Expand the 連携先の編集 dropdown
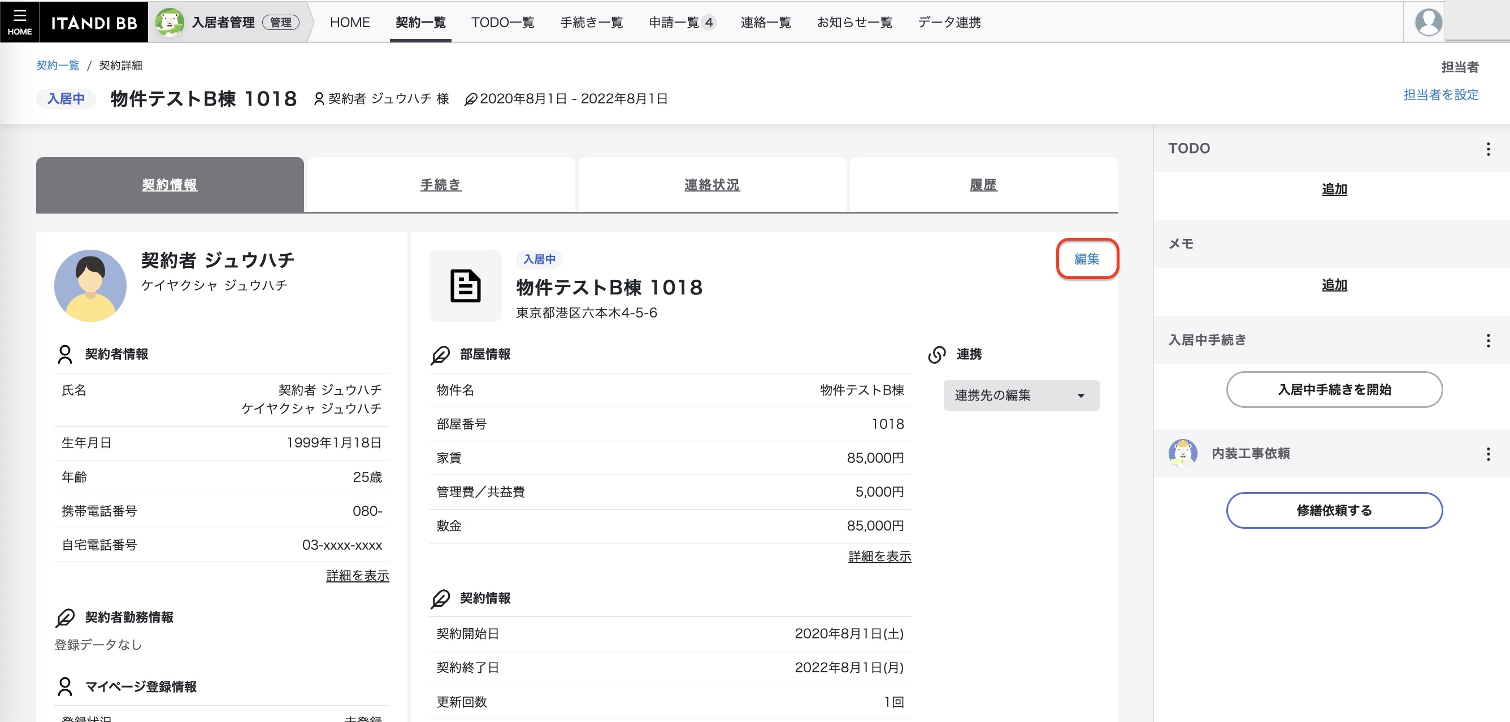Viewport: 1510px width, 722px height. [1021, 395]
